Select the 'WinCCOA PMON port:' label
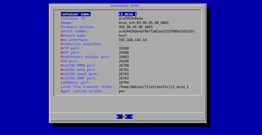Viewport: 262px width, 135px height. (79, 66)
